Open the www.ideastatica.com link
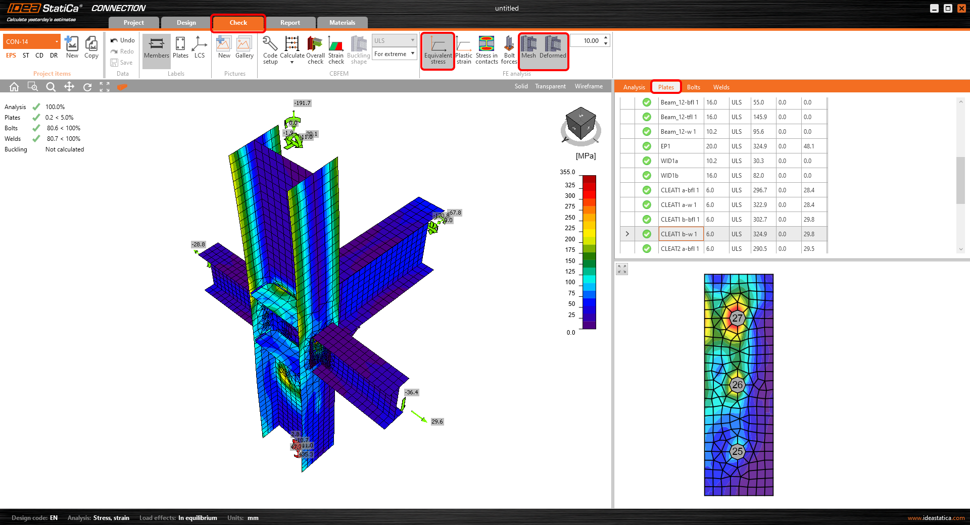This screenshot has height=525, width=970. point(936,518)
